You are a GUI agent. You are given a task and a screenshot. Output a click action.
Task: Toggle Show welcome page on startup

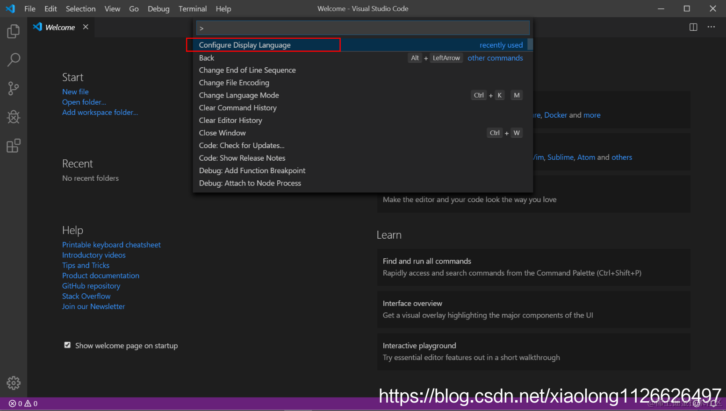[x=67, y=345]
